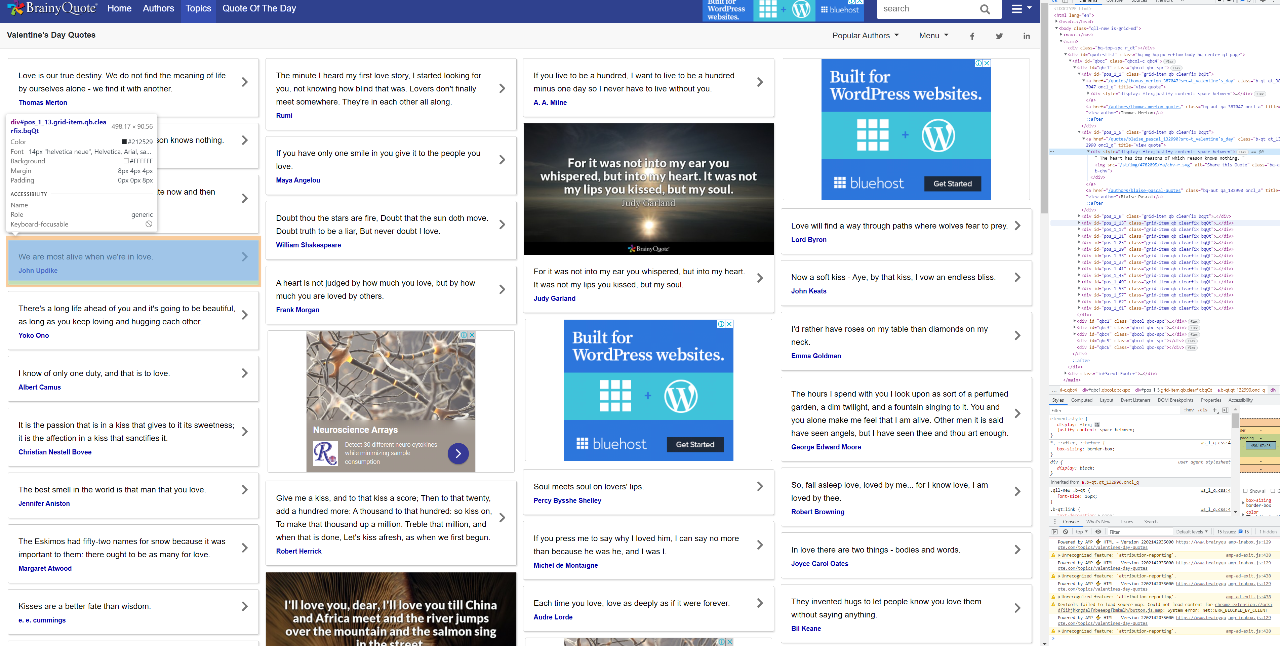Click share chevron on Maya Angelou quote
Viewport: 1280px width, 646px height.
click(x=503, y=160)
